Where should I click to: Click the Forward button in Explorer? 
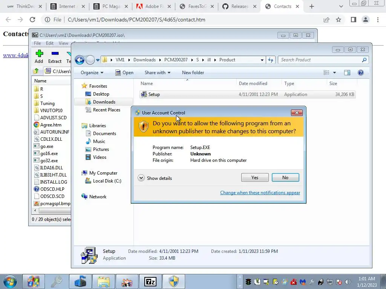[x=90, y=60]
